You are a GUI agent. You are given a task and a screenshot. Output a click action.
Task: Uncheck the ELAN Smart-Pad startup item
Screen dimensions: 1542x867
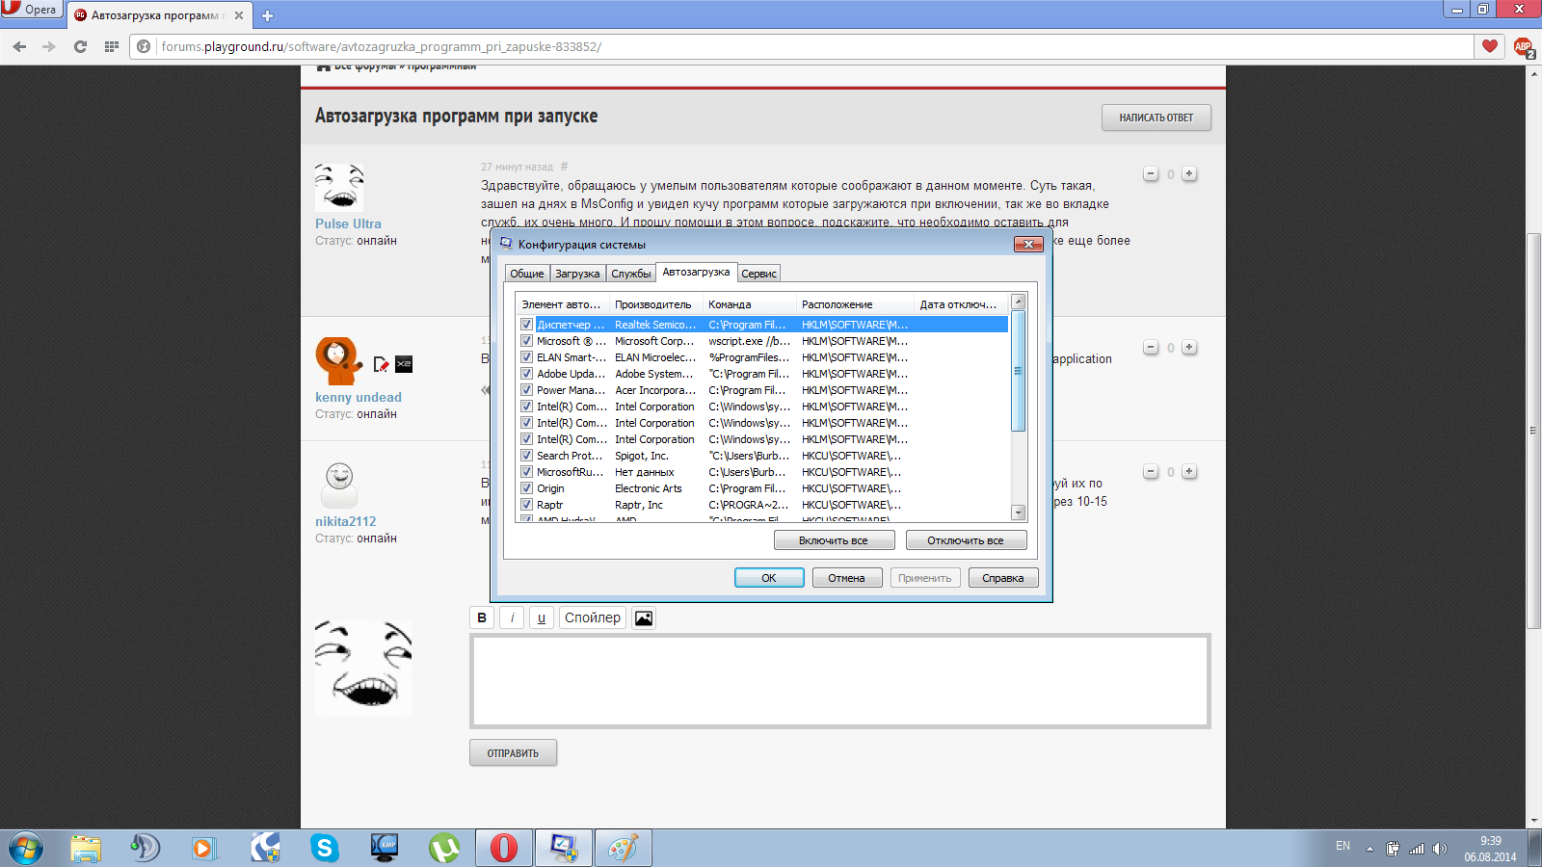(x=526, y=357)
